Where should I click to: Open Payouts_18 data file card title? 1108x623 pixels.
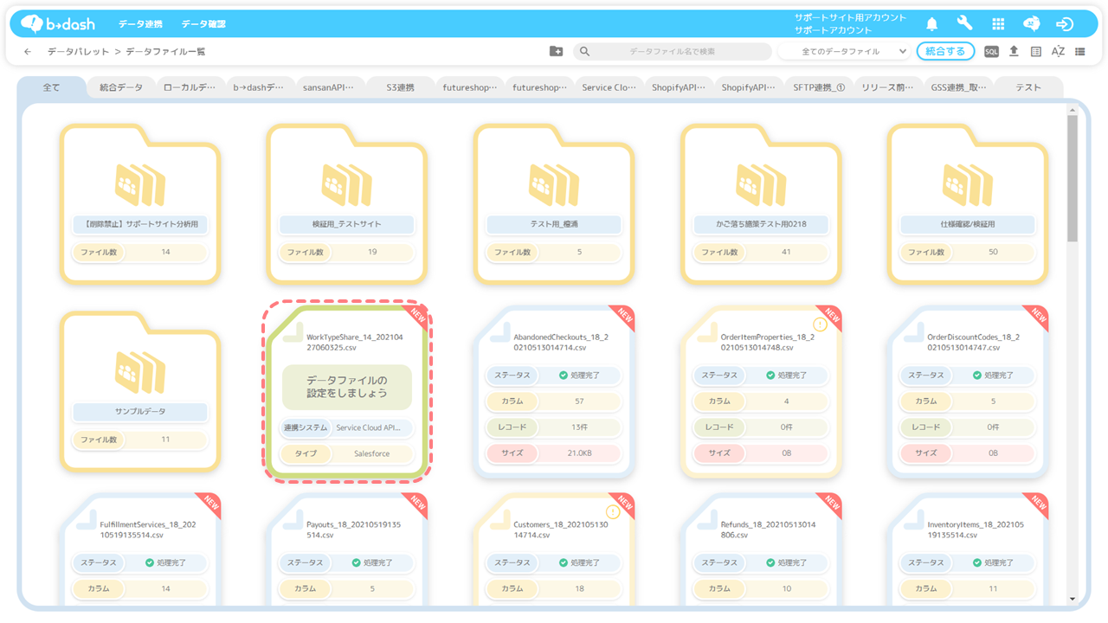coord(353,530)
